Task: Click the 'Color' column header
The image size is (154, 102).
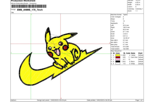Action: pyautogui.click(x=118, y=53)
